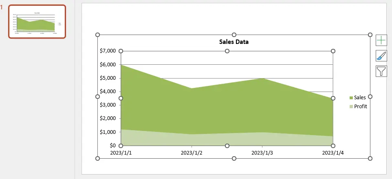Image resolution: width=392 pixels, height=179 pixels.
Task: Click the plot area's top-right corner handle
Action: pos(333,51)
